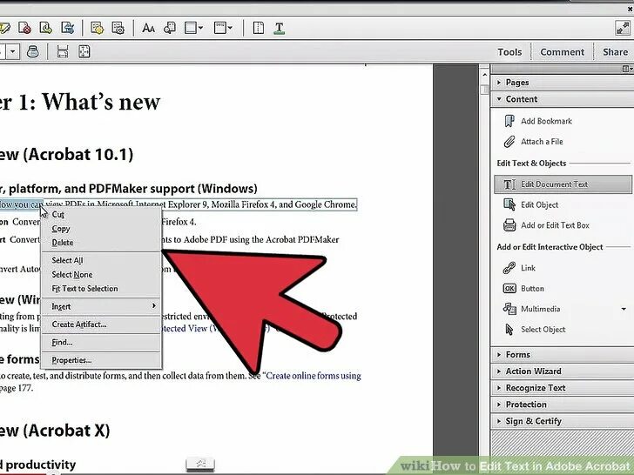Choose Select All in context menu

point(102,260)
